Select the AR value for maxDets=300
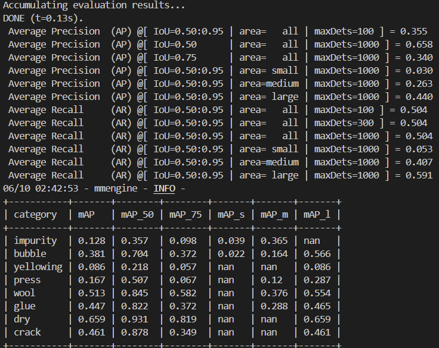Screen dimensions: 439x348 click(x=413, y=123)
